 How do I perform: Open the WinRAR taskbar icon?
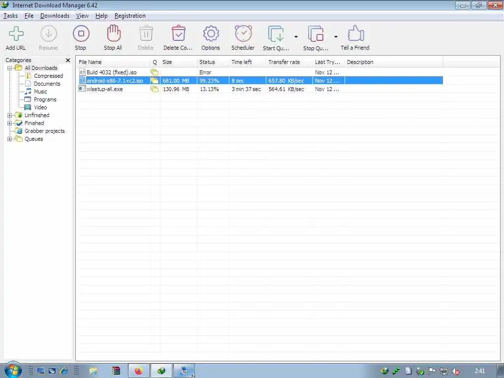(x=116, y=371)
